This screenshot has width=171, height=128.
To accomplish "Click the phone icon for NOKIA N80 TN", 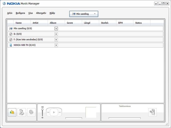I will (x=11, y=45).
